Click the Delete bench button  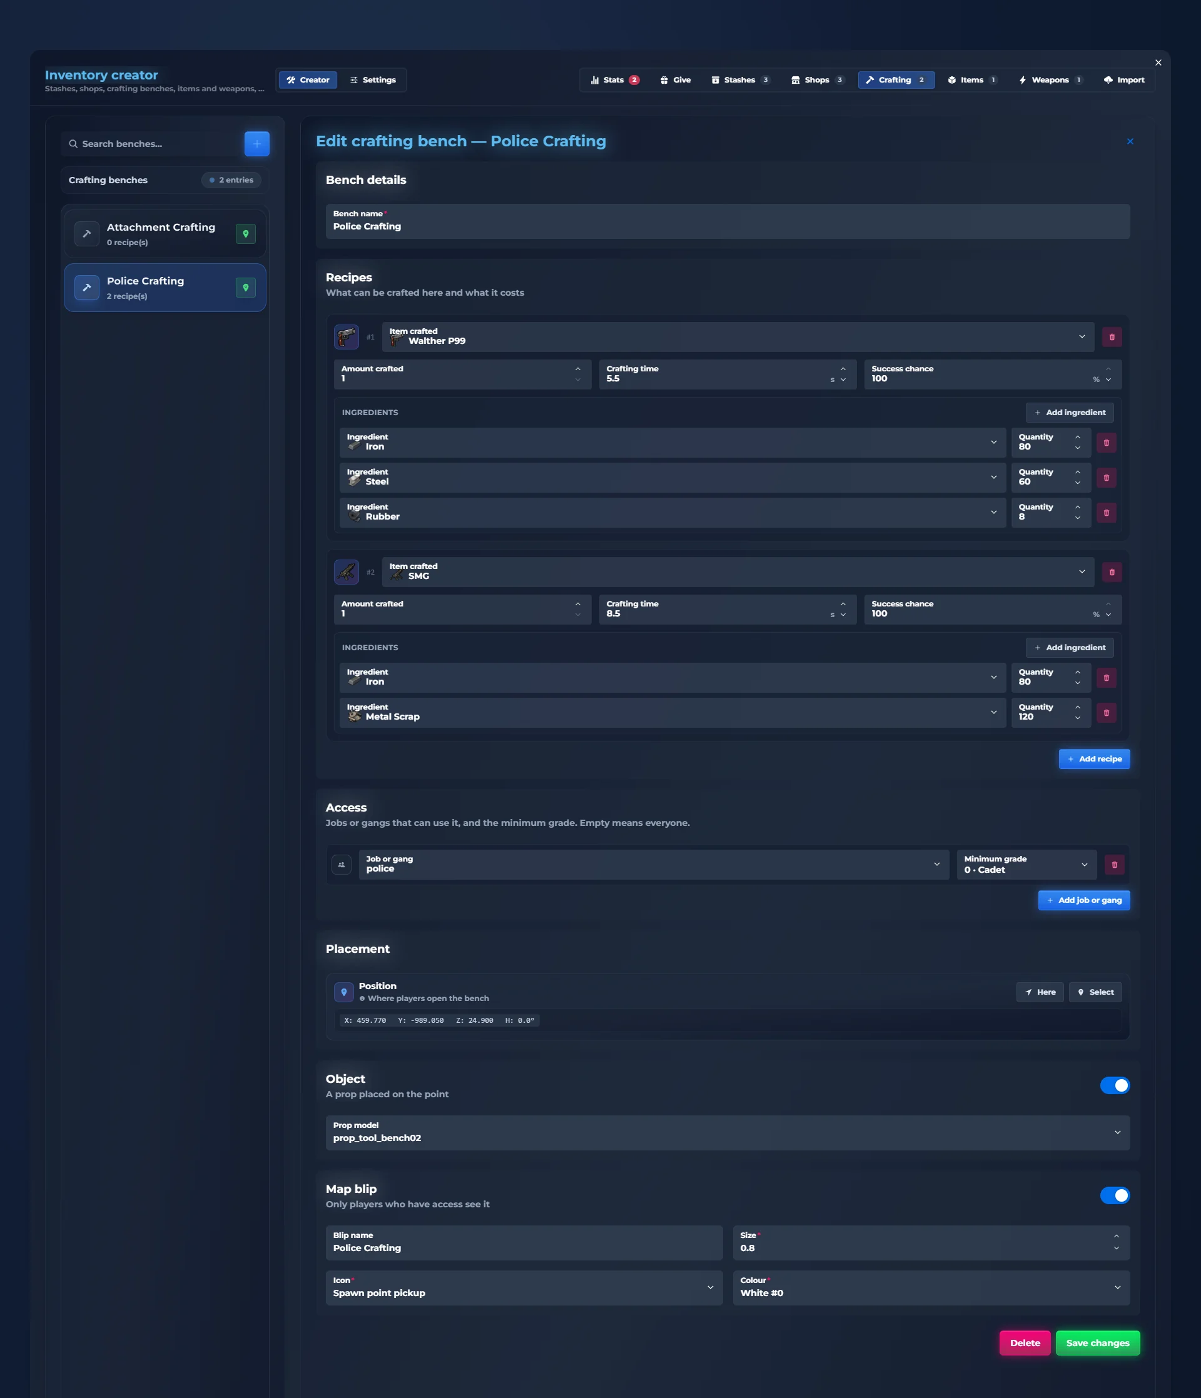pos(1024,1343)
